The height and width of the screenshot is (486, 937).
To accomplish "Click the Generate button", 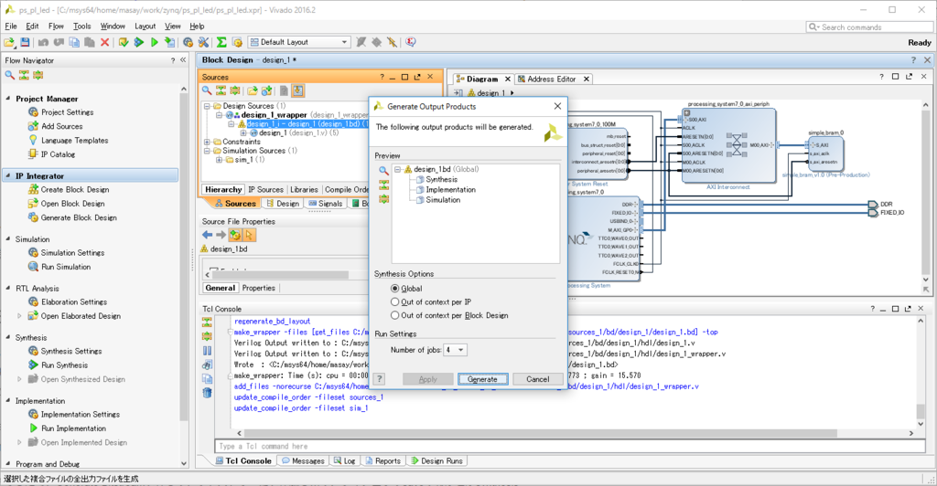I will tap(483, 379).
